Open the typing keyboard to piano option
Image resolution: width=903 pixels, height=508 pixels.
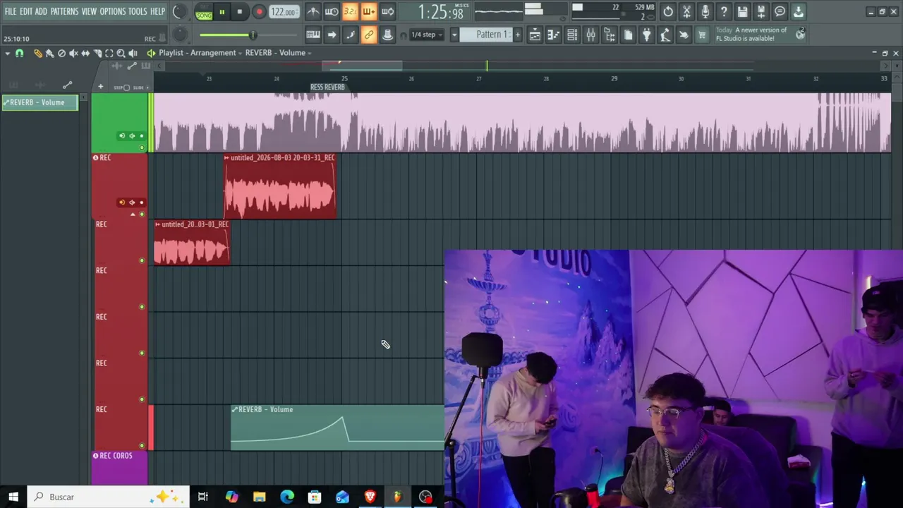[313, 35]
